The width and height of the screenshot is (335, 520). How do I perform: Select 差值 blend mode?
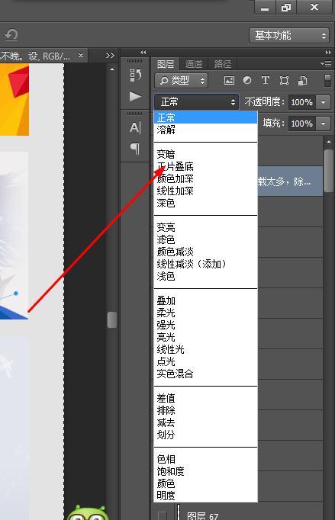tap(205, 398)
